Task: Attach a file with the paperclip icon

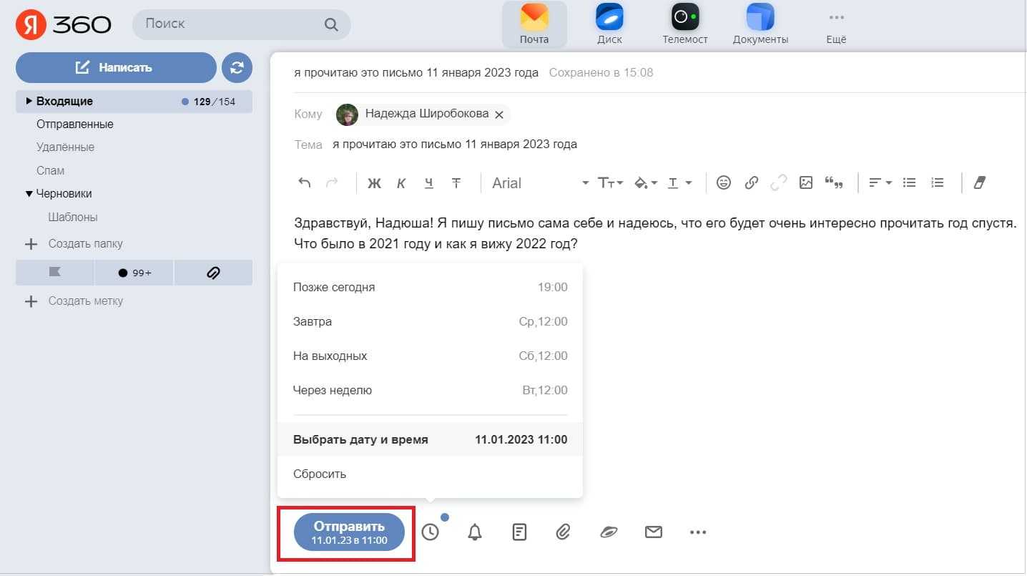Action: click(564, 532)
